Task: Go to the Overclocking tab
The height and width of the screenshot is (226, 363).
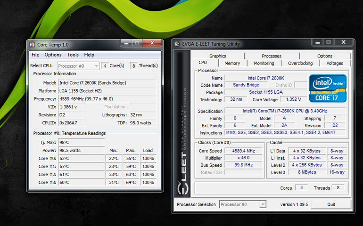Action: 300,63
